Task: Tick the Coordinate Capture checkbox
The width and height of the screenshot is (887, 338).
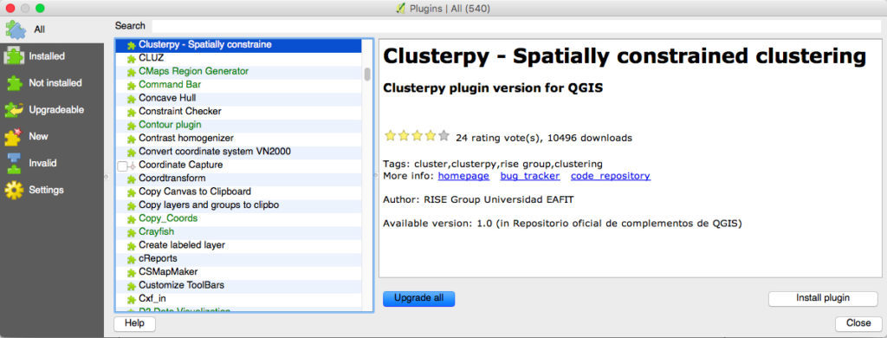Action: [x=121, y=166]
